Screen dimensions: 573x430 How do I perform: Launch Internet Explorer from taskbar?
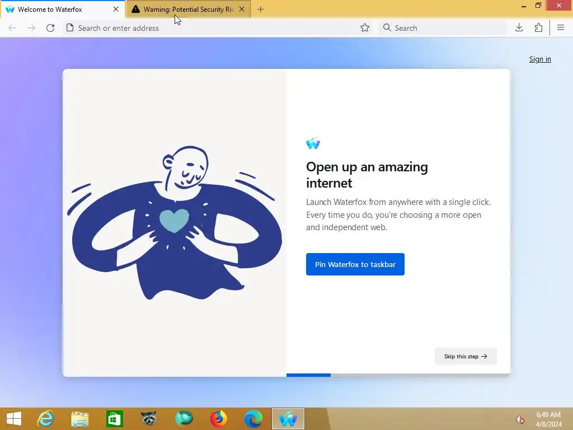(x=46, y=419)
